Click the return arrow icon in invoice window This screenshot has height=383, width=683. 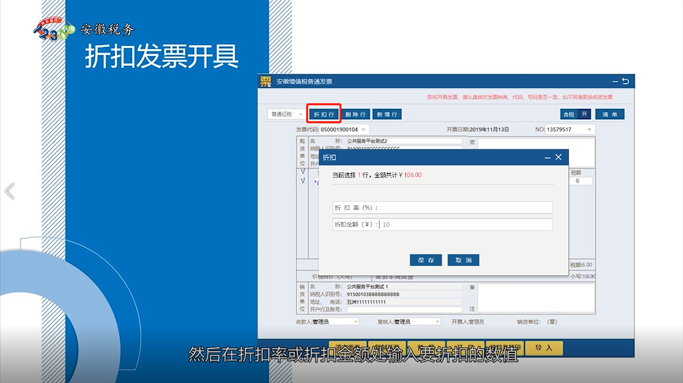[x=626, y=81]
